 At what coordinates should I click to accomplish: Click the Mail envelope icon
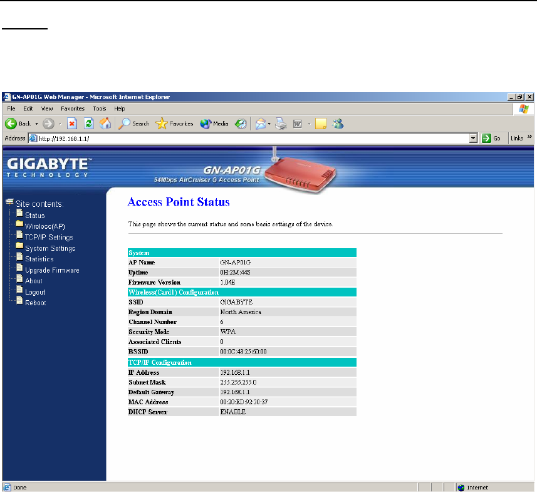[261, 123]
